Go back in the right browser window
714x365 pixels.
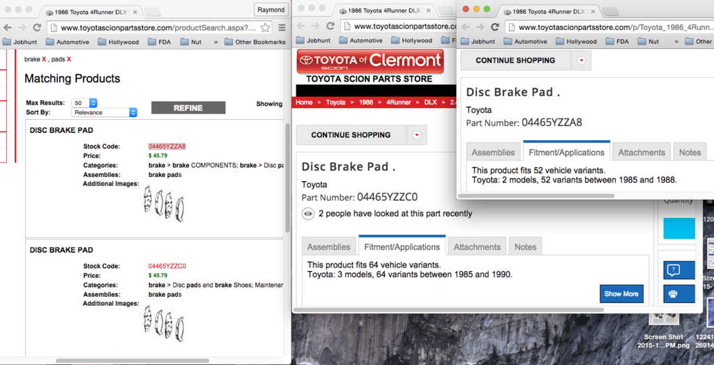(x=465, y=27)
